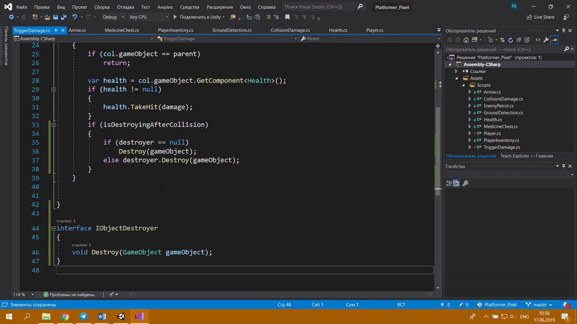
Task: Toggle alphabetical sorting in Properties panel
Action: click(x=456, y=183)
